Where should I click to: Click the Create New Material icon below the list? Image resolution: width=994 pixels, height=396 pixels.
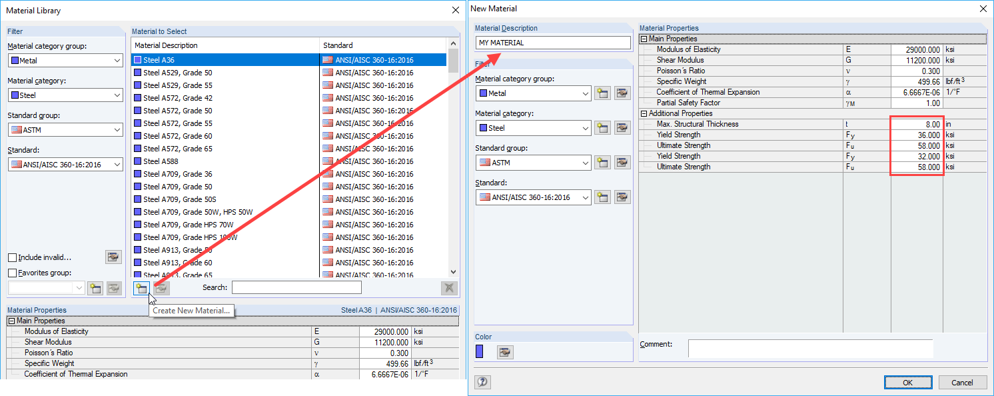click(x=141, y=288)
